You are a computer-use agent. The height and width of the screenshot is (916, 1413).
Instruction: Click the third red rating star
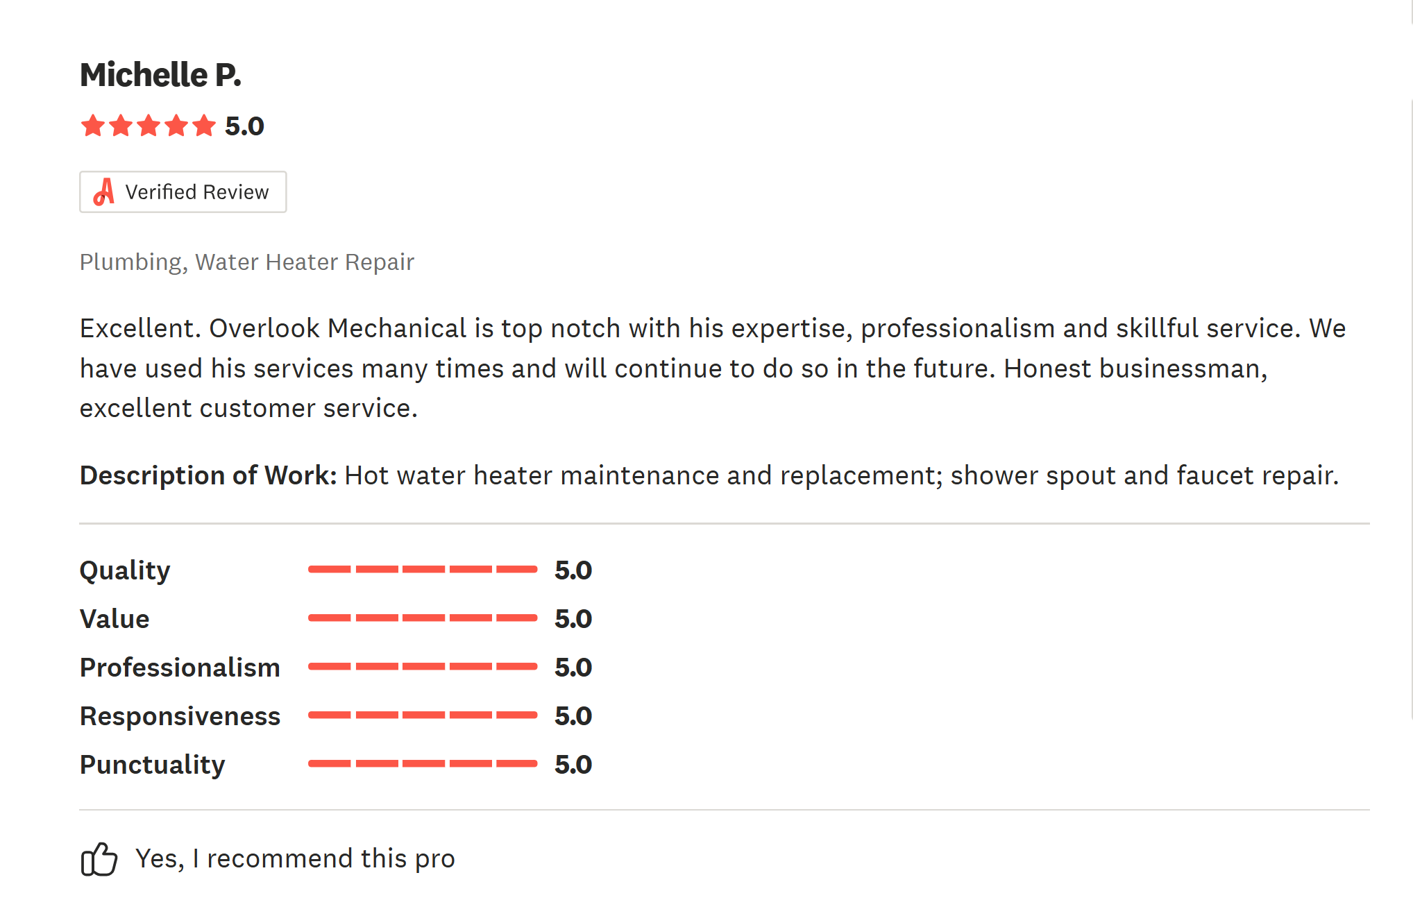click(149, 126)
